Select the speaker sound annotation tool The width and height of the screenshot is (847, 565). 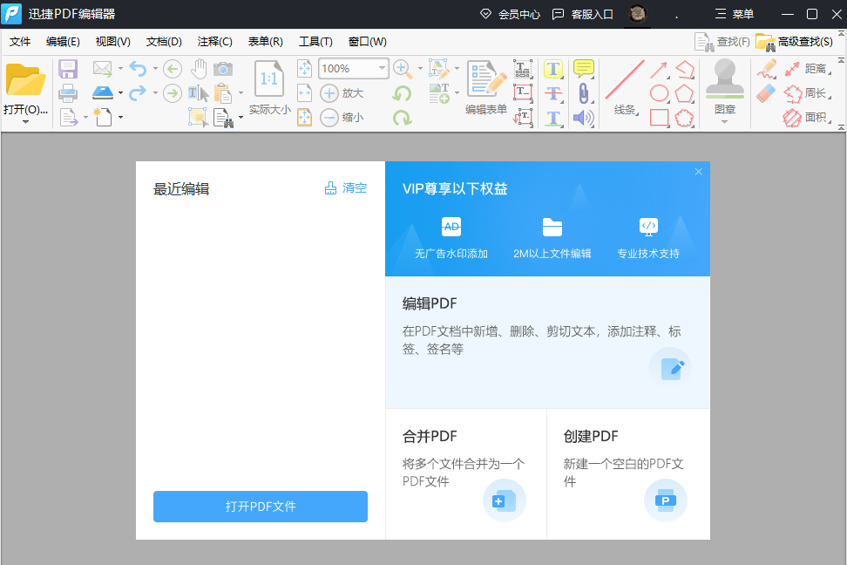tap(583, 118)
